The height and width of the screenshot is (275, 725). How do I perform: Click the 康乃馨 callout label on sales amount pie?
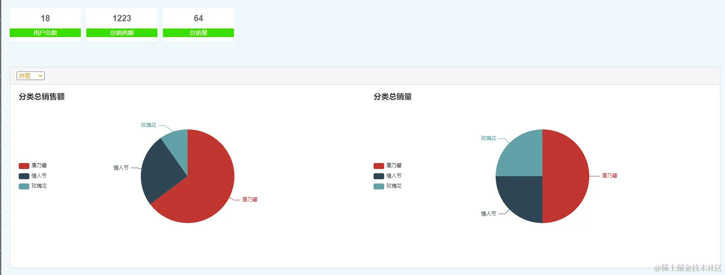tap(250, 200)
